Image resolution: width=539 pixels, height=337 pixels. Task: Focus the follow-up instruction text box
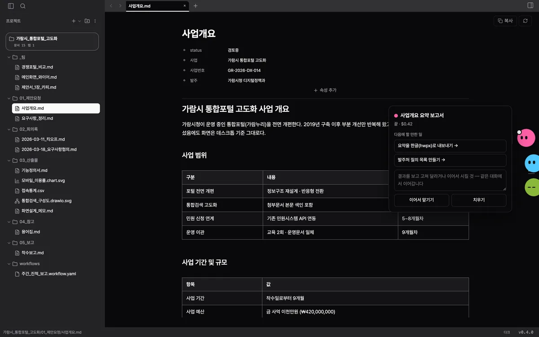[x=450, y=180]
